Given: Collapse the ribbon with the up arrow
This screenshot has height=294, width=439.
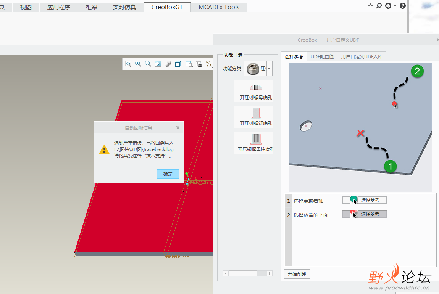Looking at the screenshot, I should (x=370, y=5).
